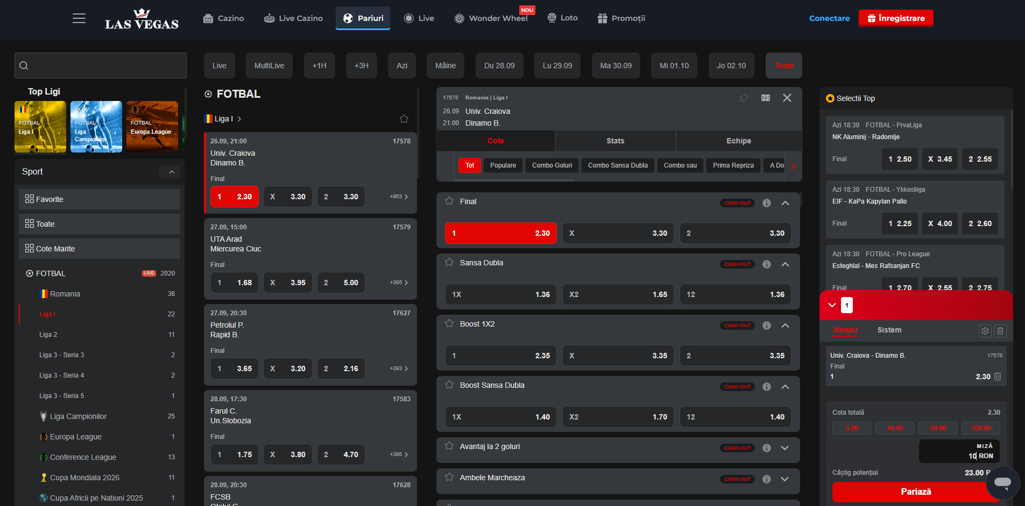Open the hamburger menu icon
The height and width of the screenshot is (506, 1025).
pyautogui.click(x=79, y=18)
